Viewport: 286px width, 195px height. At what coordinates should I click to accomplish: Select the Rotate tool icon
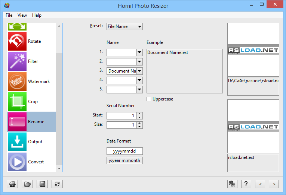click(x=17, y=41)
